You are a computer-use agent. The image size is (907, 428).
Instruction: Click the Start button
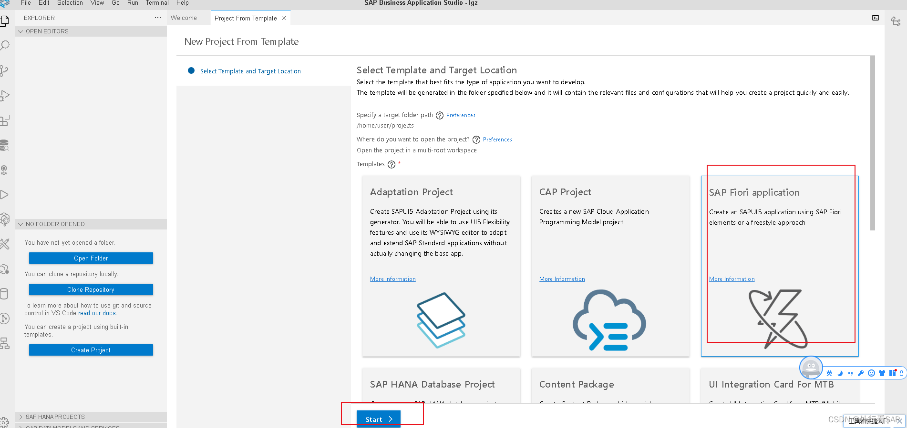tap(379, 419)
